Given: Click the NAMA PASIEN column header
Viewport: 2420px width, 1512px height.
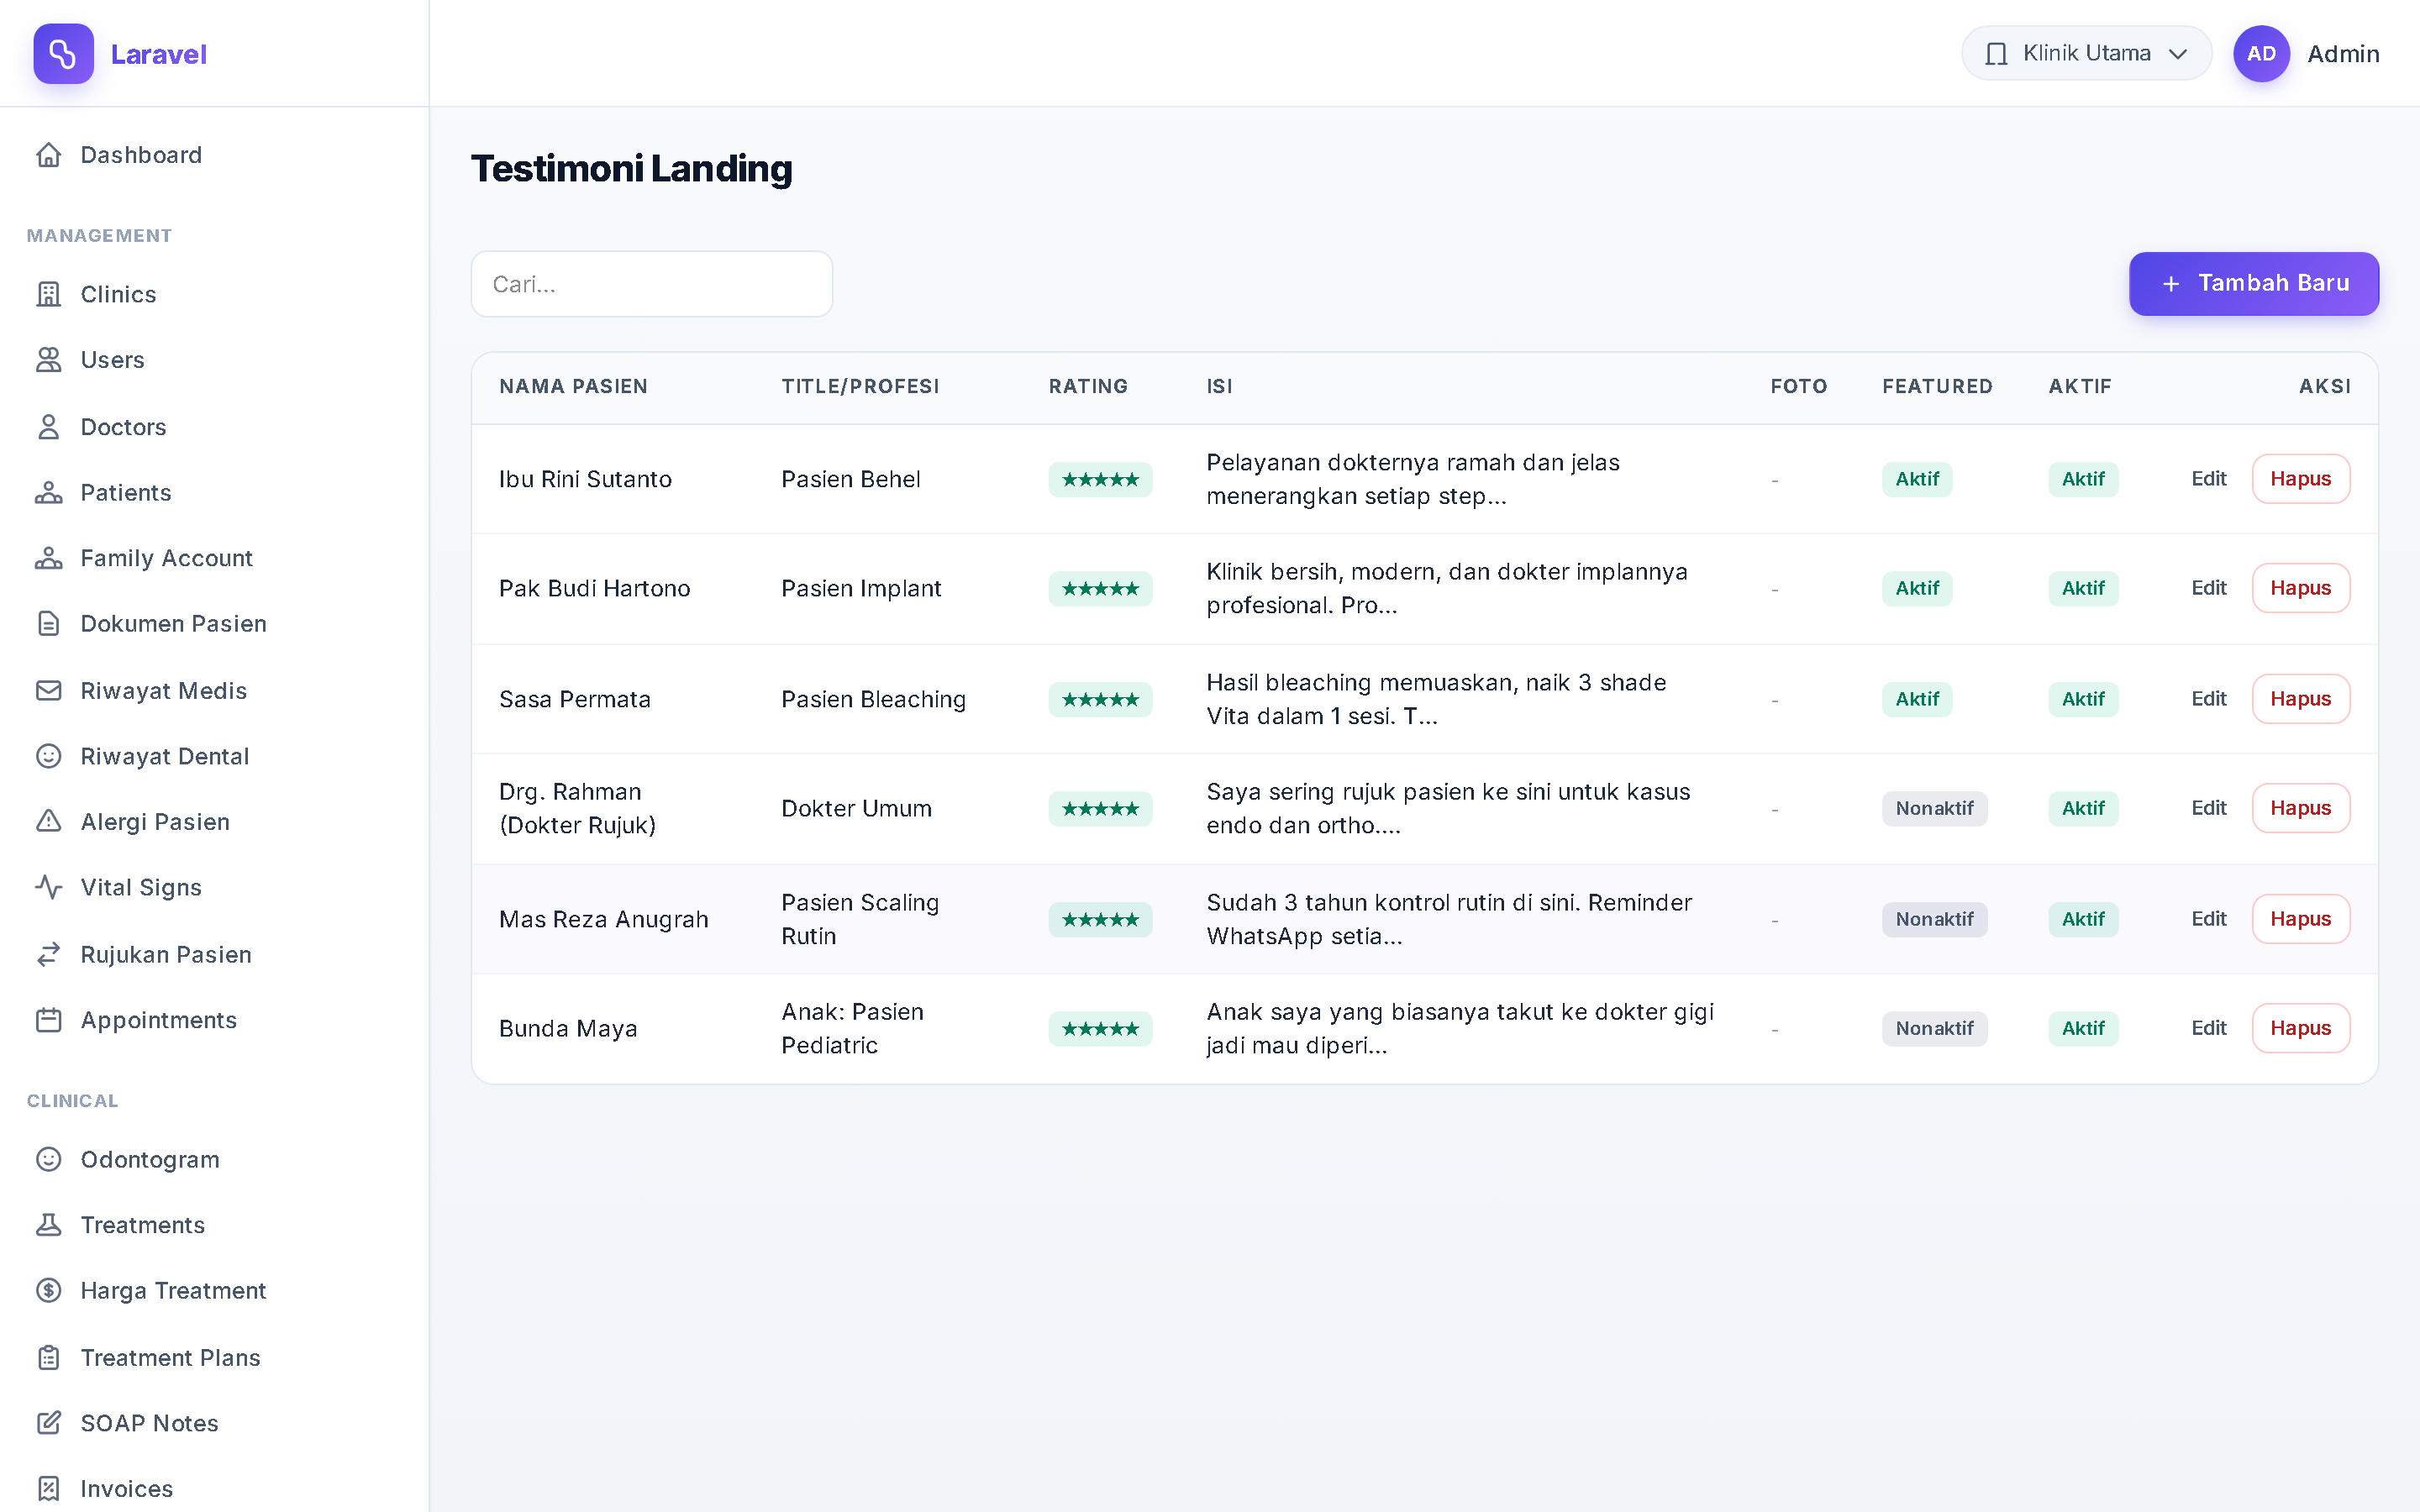Looking at the screenshot, I should pos(573,387).
